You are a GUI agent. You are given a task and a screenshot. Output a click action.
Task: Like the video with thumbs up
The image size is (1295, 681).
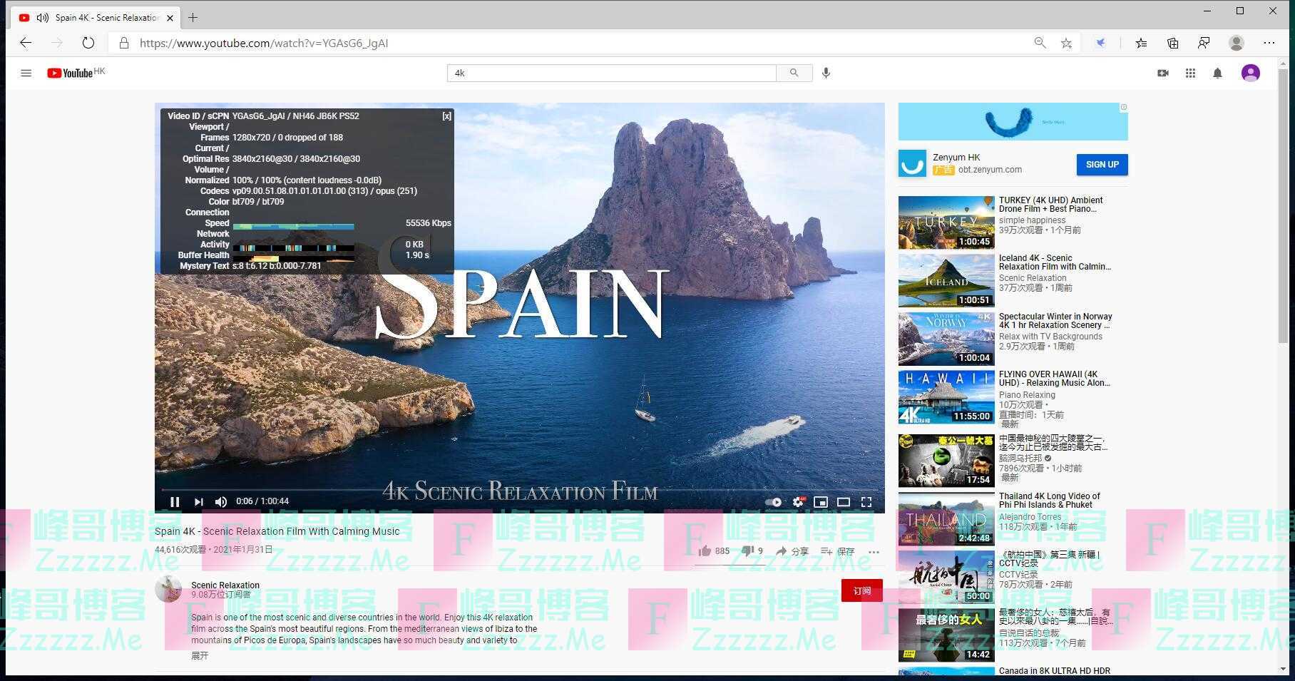pos(705,551)
